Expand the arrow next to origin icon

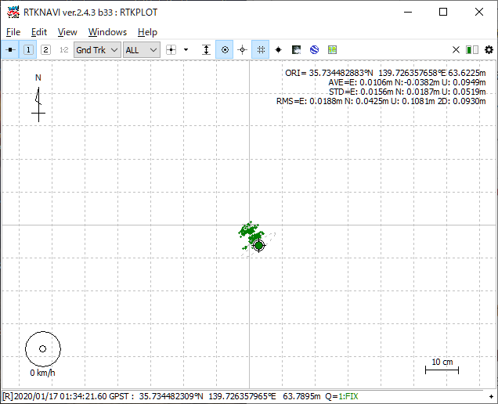pyautogui.click(x=186, y=49)
